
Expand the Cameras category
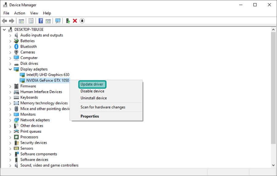10,52
